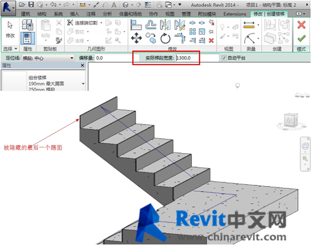This screenshot has height=246, width=313.
Task: Select the Rotate tool circular arrow icon
Action: pyautogui.click(x=165, y=38)
